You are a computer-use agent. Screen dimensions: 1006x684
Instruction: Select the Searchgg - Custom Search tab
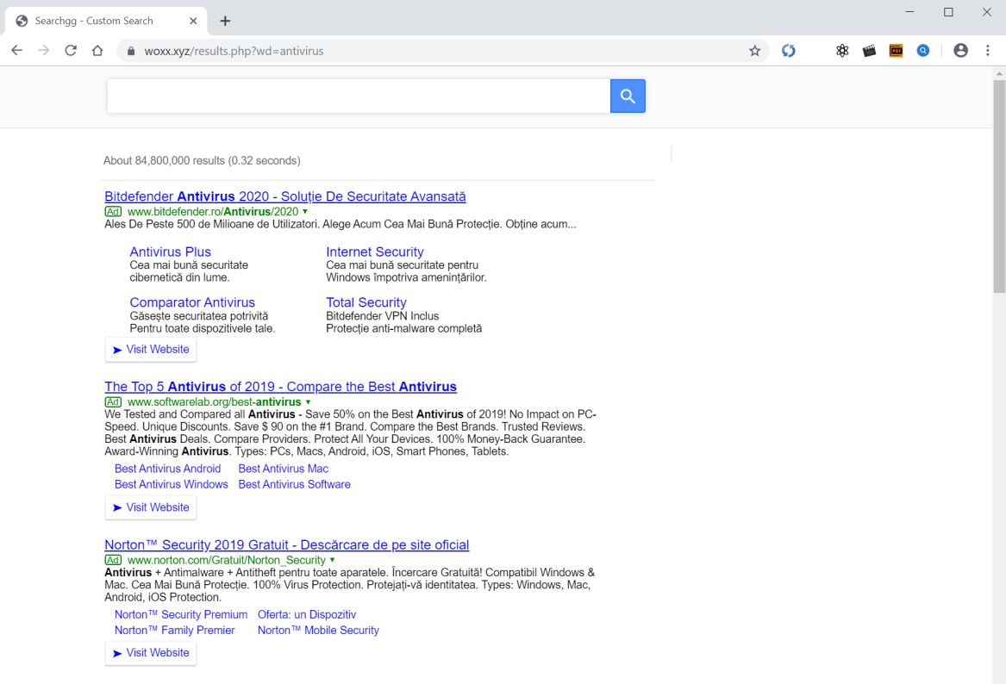click(x=106, y=22)
